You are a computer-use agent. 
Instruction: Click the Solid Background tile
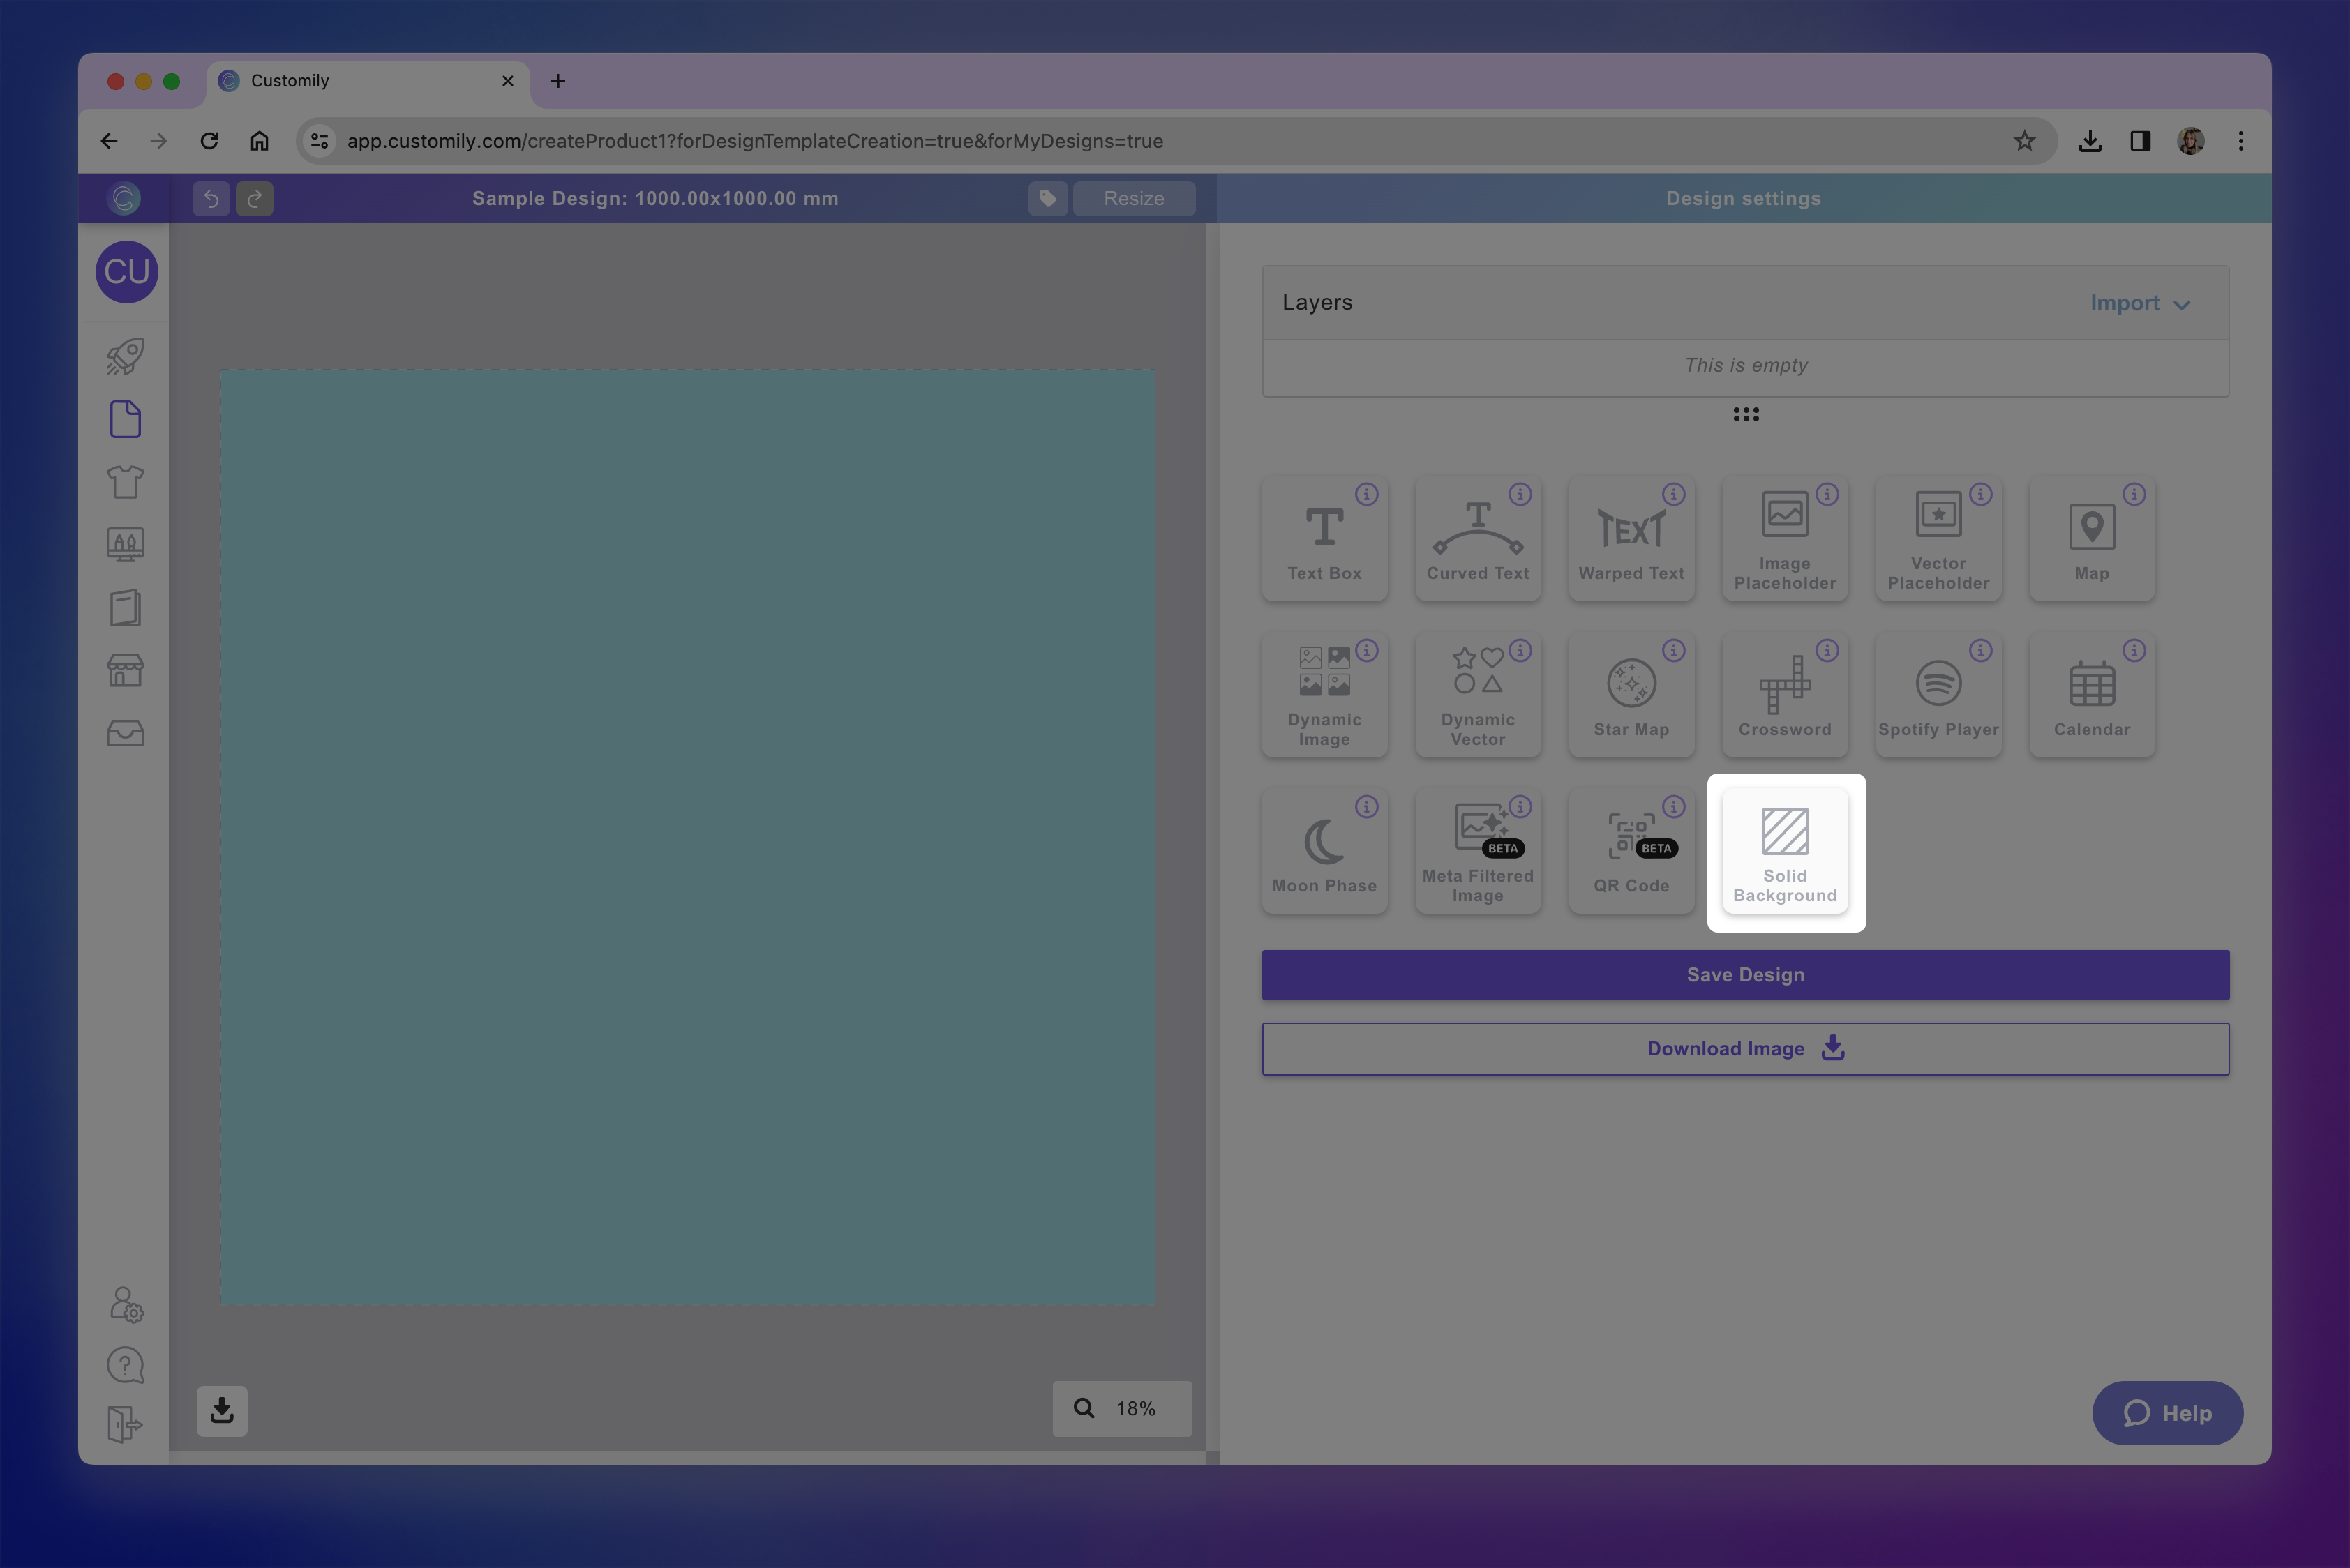[x=1785, y=852]
